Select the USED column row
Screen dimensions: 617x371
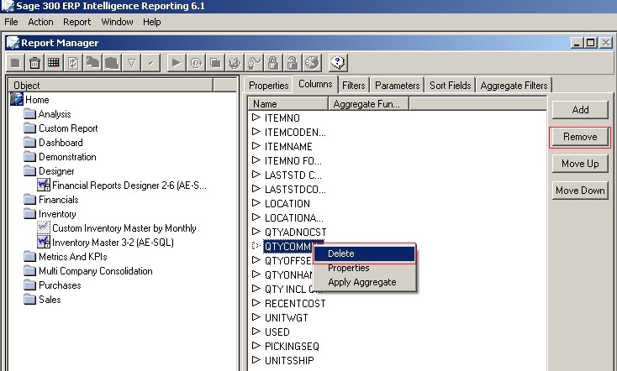pyautogui.click(x=277, y=332)
